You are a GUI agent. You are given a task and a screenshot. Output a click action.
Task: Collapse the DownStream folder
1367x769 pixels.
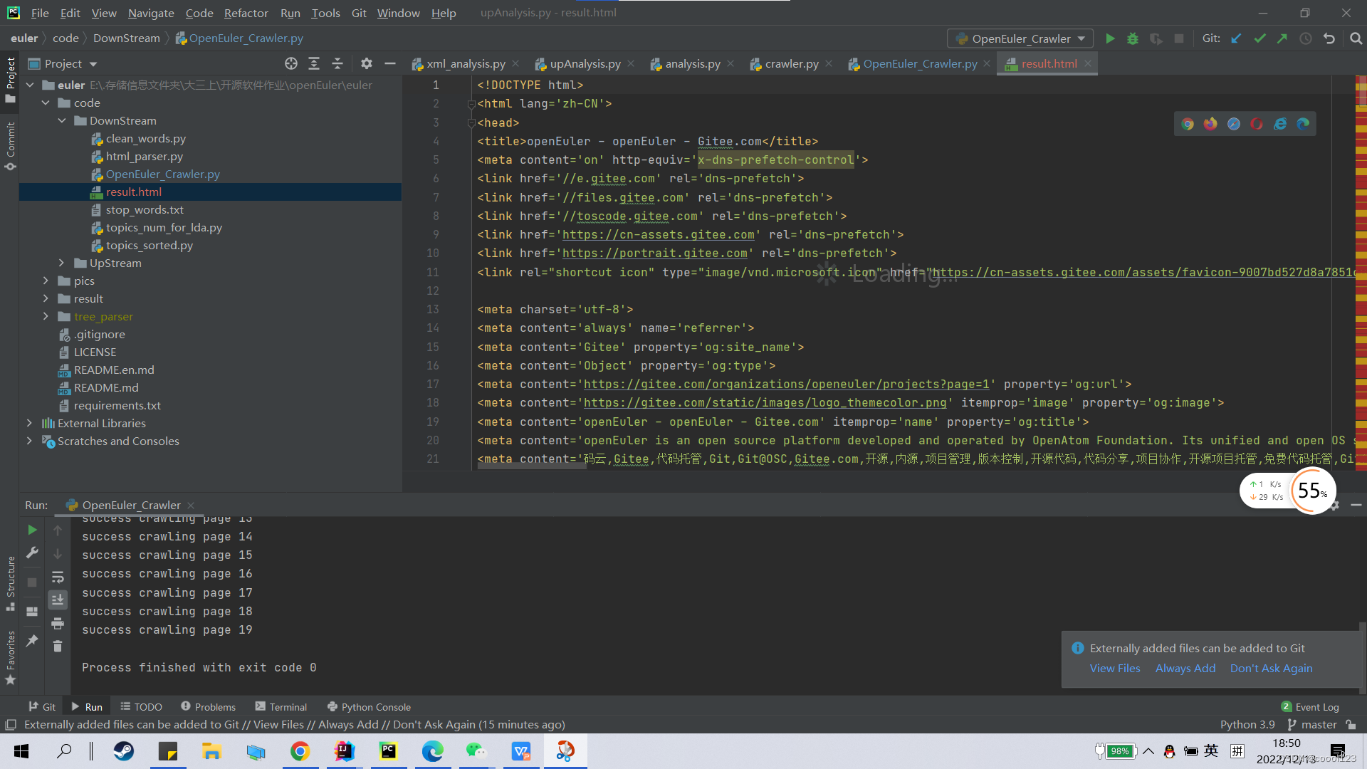pyautogui.click(x=61, y=121)
